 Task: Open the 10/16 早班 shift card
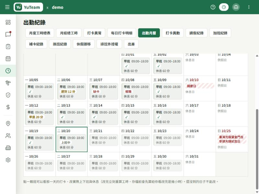tap(168, 117)
